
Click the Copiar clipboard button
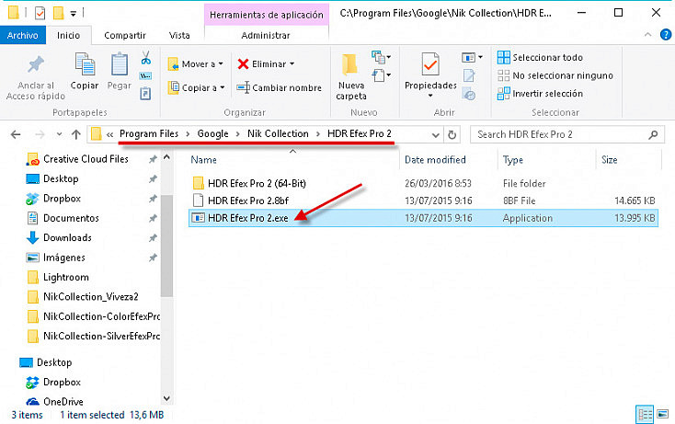pyautogui.click(x=85, y=72)
